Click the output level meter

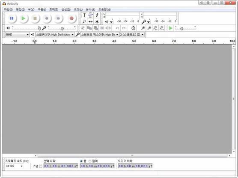point(122,15)
